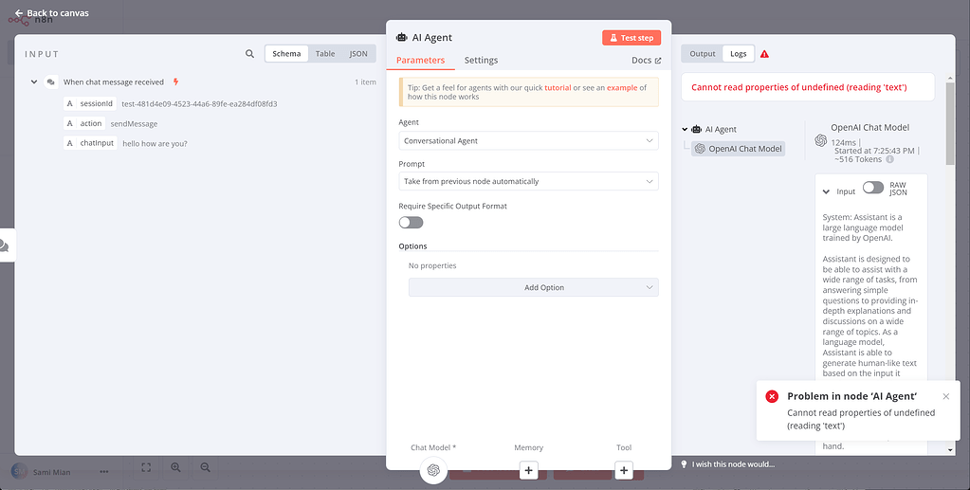Switch to the Settings tab
This screenshot has height=490, width=970.
tap(481, 61)
